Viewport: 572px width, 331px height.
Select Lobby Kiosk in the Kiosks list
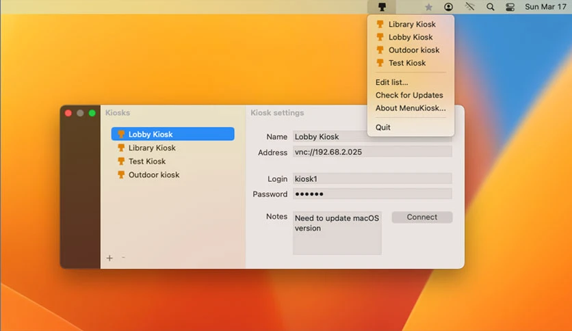(172, 134)
